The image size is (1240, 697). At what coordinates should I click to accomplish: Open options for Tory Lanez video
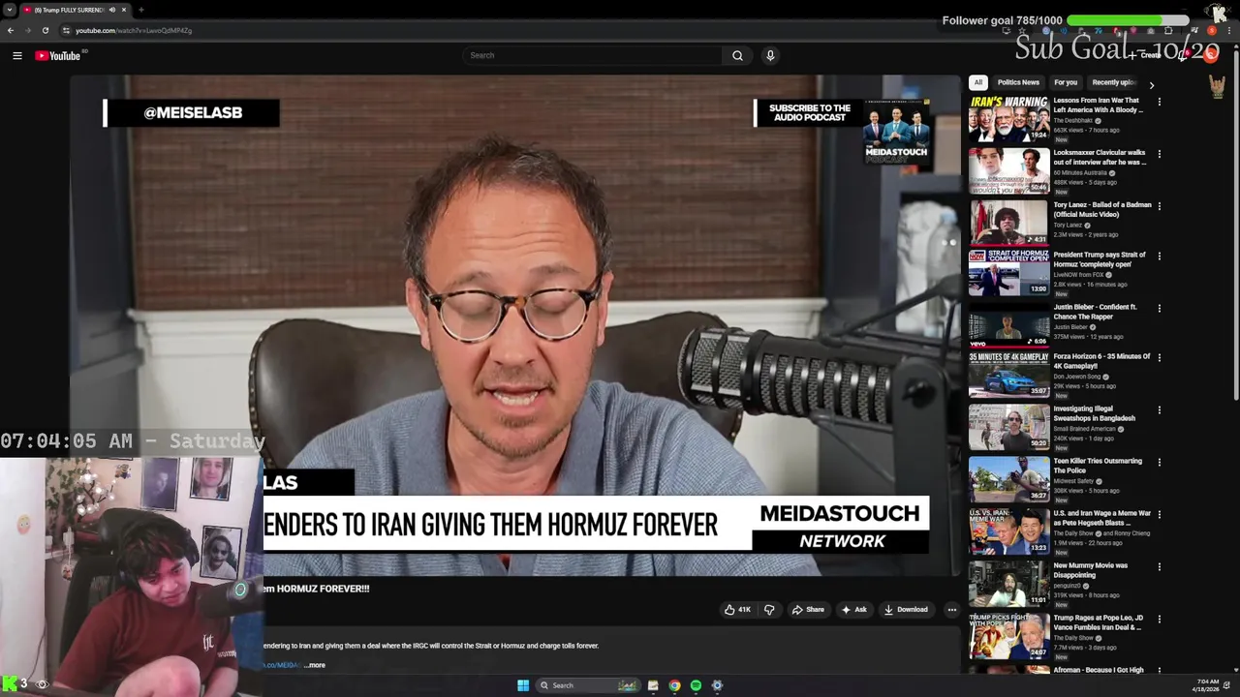point(1159,206)
